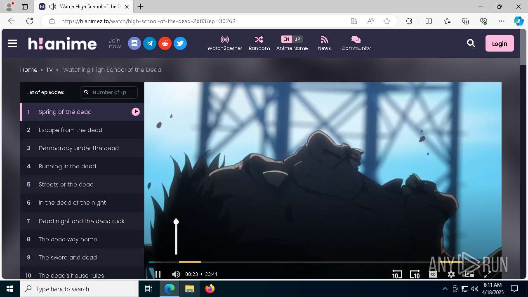Click the play indicator on episode 1
This screenshot has height=297, width=528.
click(x=136, y=112)
